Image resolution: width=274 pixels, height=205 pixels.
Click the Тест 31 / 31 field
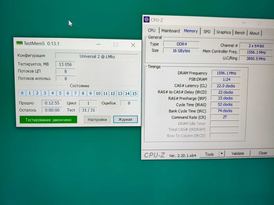pyautogui.click(x=88, y=110)
